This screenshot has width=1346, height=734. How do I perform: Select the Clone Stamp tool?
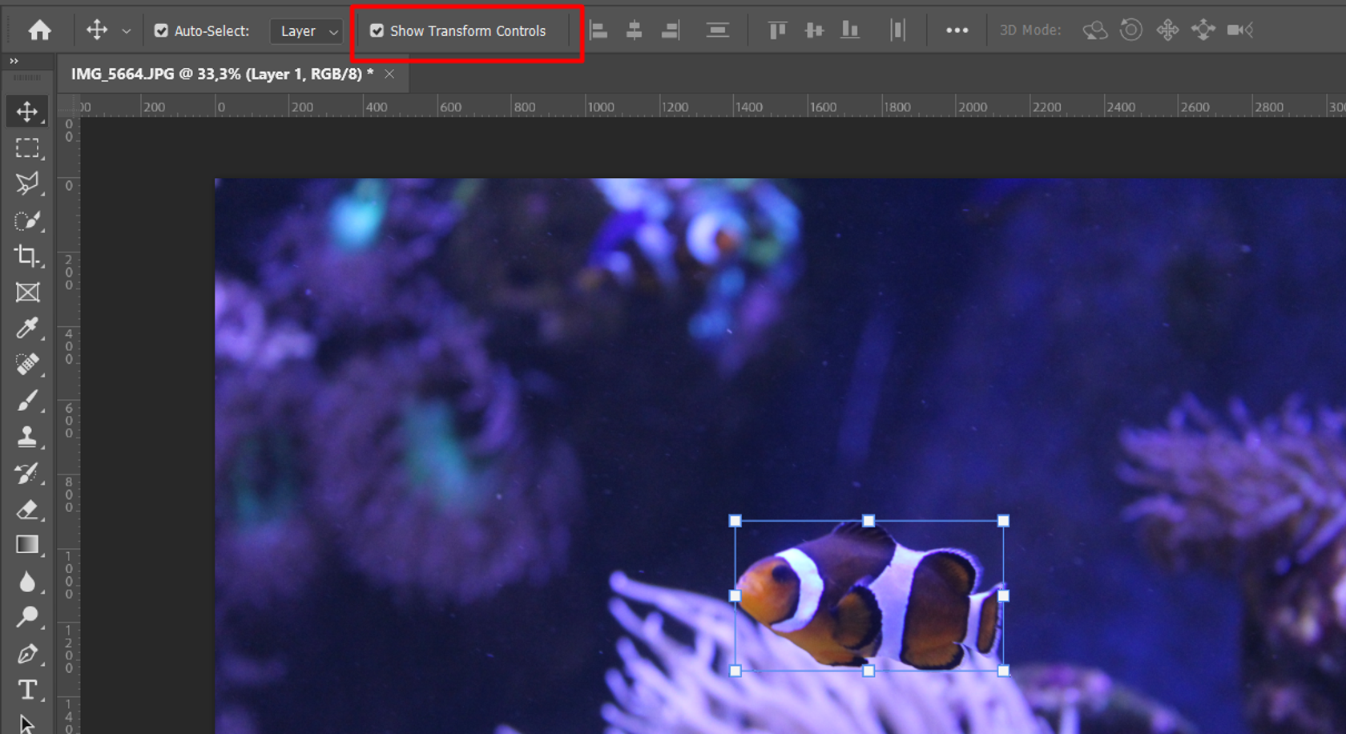26,437
